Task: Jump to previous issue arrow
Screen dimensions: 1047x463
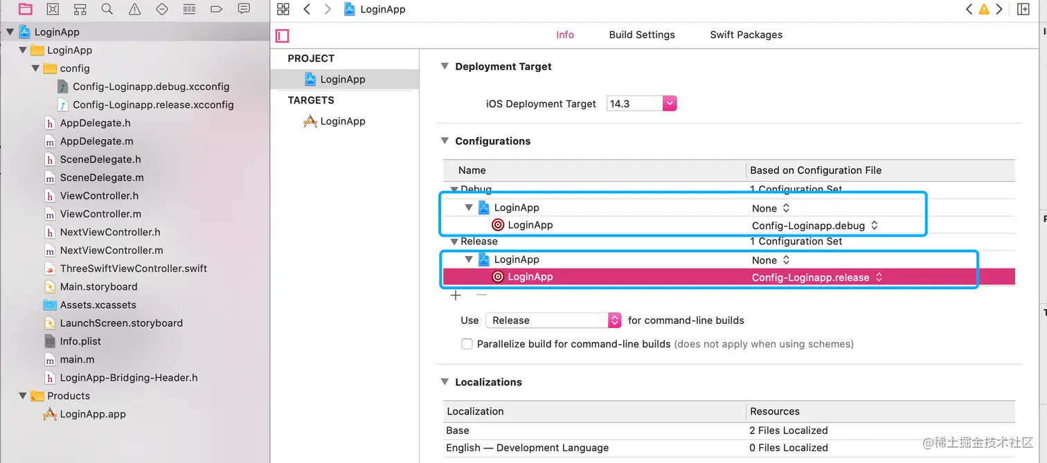Action: [x=969, y=9]
